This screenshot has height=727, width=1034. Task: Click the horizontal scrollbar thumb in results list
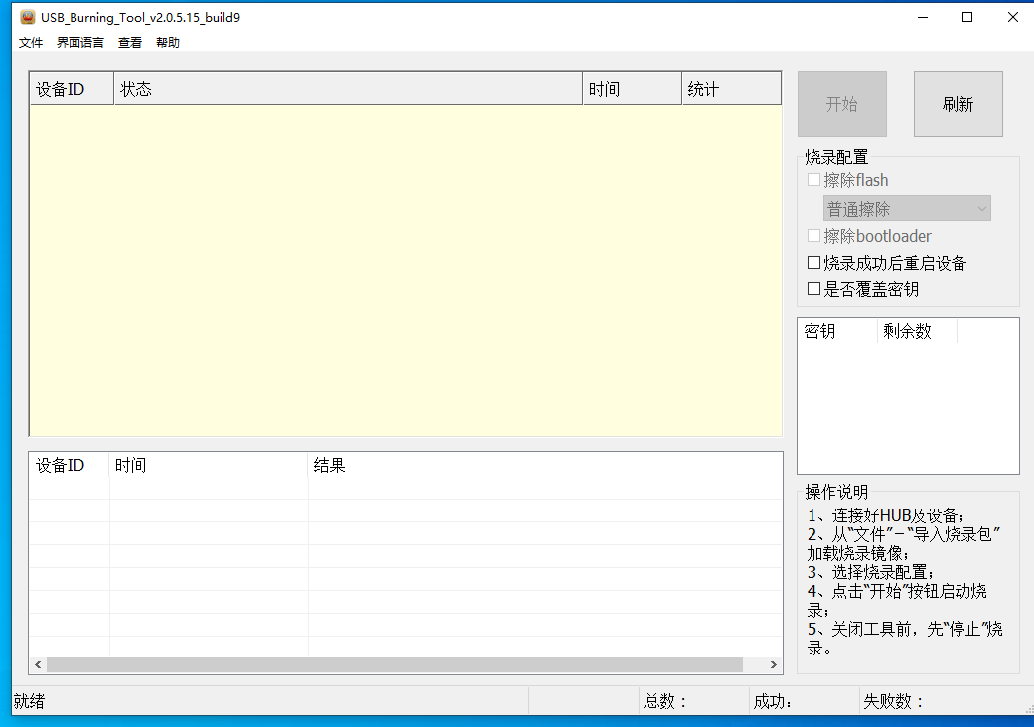[394, 665]
